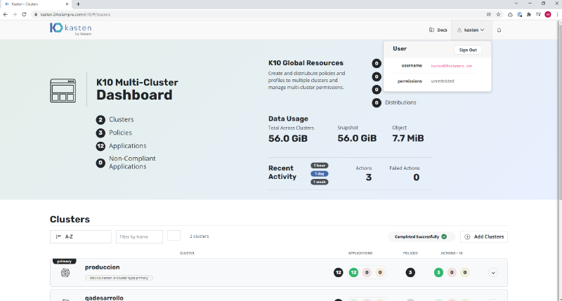Screen dimensions: 562x301
Task: Click produccion skipped actions yellow badge
Action: 465,273
